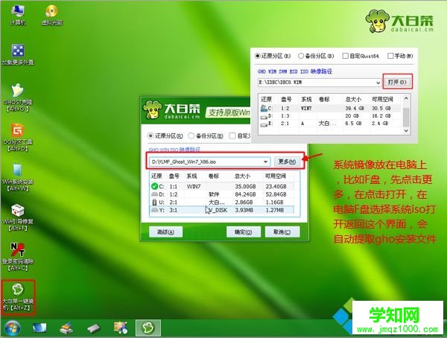The width and height of the screenshot is (447, 338).
Task: Open Win系统安装 Alt+W desktop icon
Action: (18, 177)
